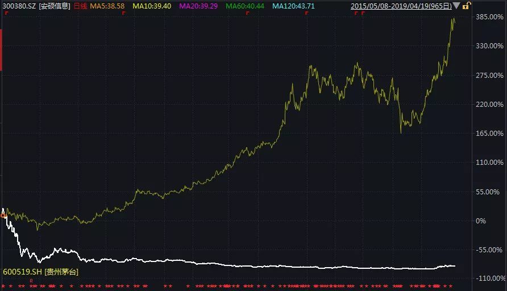The width and height of the screenshot is (507, 291).
Task: Click the MA5:38.58 indicator
Action: [x=107, y=6]
